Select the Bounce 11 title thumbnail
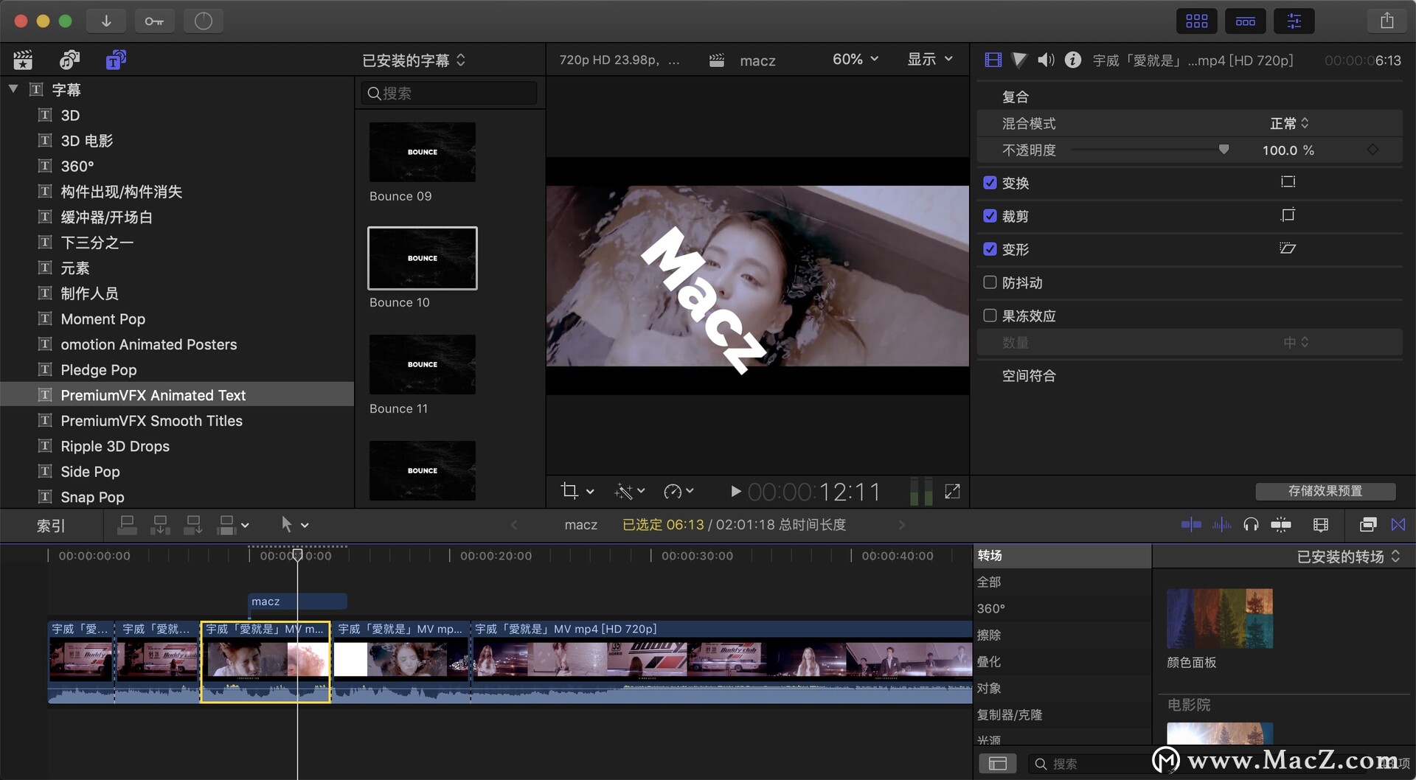Image resolution: width=1416 pixels, height=780 pixels. pos(423,364)
